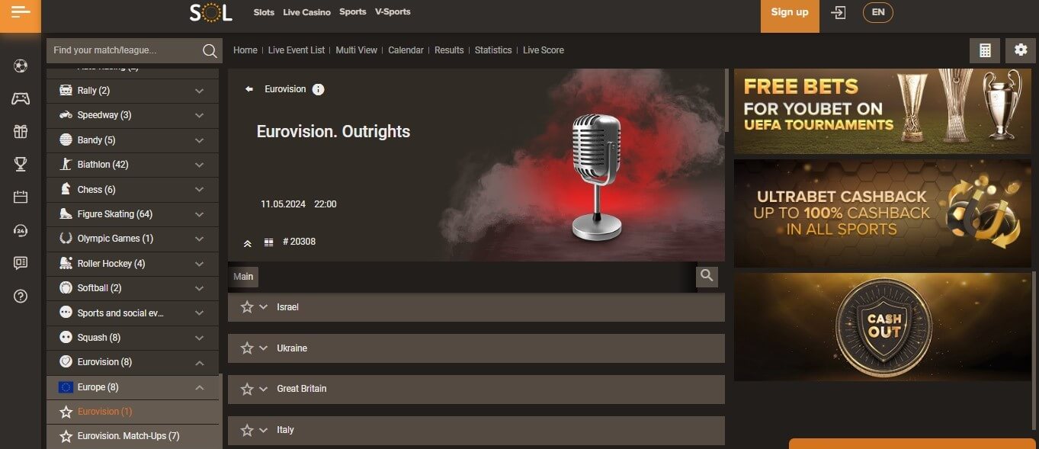Click the double-chevron collapse icon
Image resolution: width=1039 pixels, height=449 pixels.
[x=247, y=243]
